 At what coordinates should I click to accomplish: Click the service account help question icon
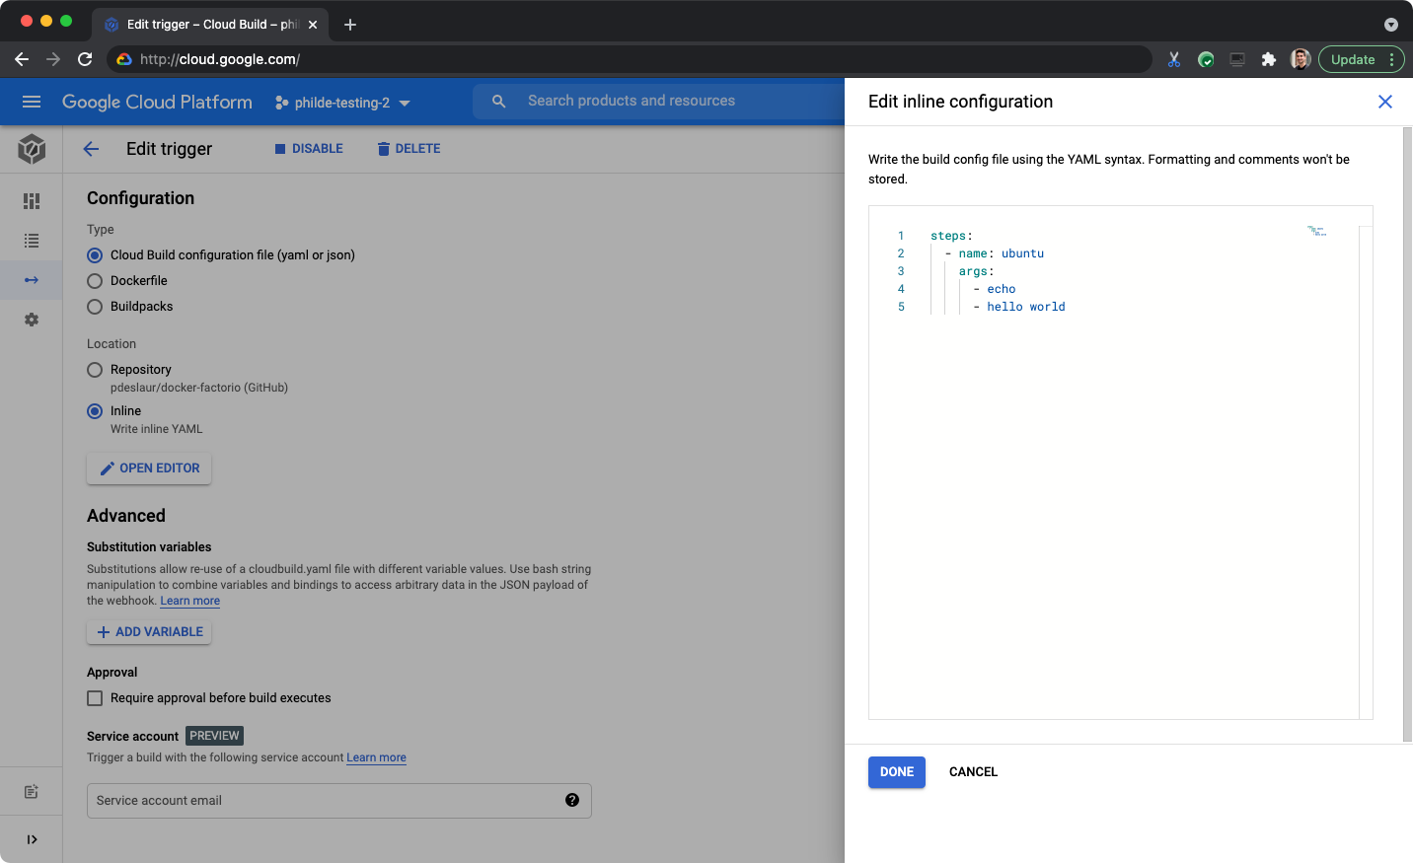[x=572, y=800]
